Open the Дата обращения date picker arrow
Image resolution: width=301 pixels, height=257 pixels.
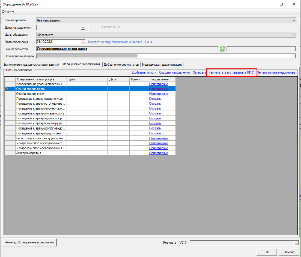[x=83, y=42]
